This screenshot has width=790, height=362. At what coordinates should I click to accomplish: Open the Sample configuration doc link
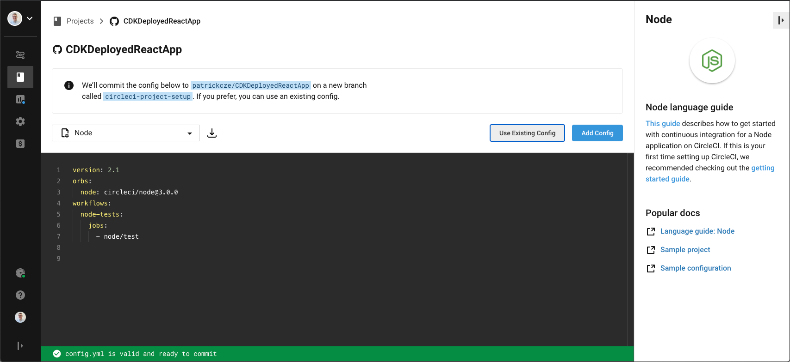click(x=696, y=268)
